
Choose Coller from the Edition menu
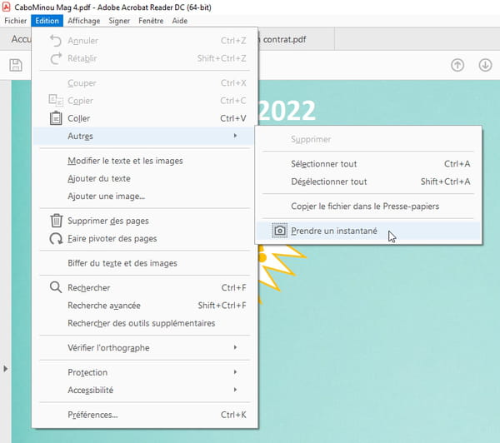144,118
